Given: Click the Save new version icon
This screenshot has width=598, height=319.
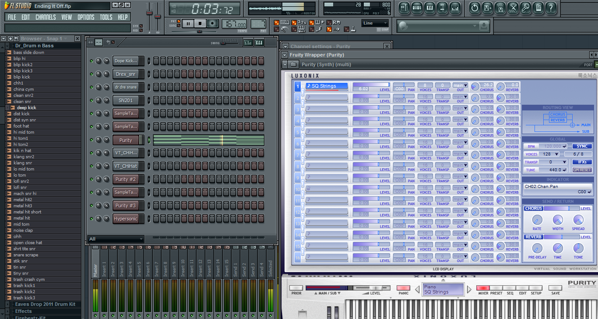Looking at the screenshot, I should (487, 7).
